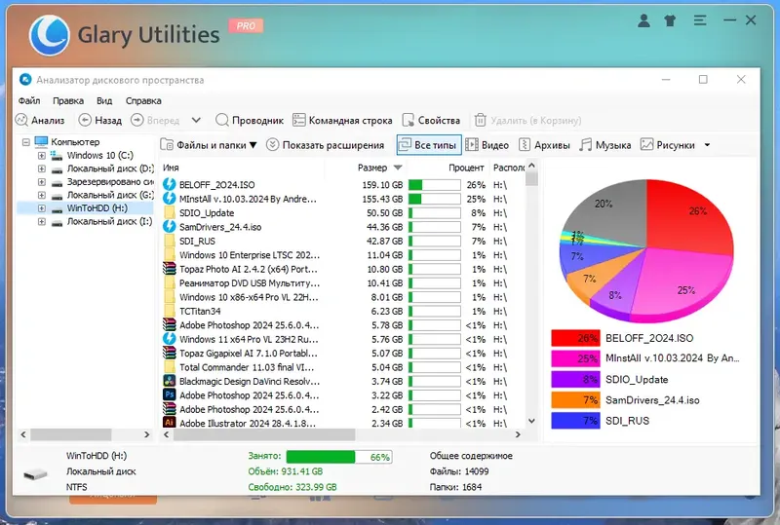Click the Windows 11 x64 Pro ISO icon

pyautogui.click(x=170, y=339)
